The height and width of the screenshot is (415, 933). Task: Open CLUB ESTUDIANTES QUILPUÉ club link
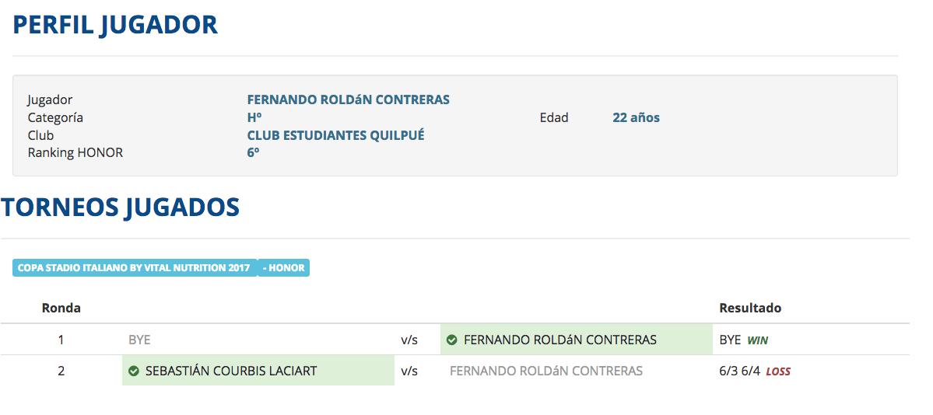tap(335, 135)
